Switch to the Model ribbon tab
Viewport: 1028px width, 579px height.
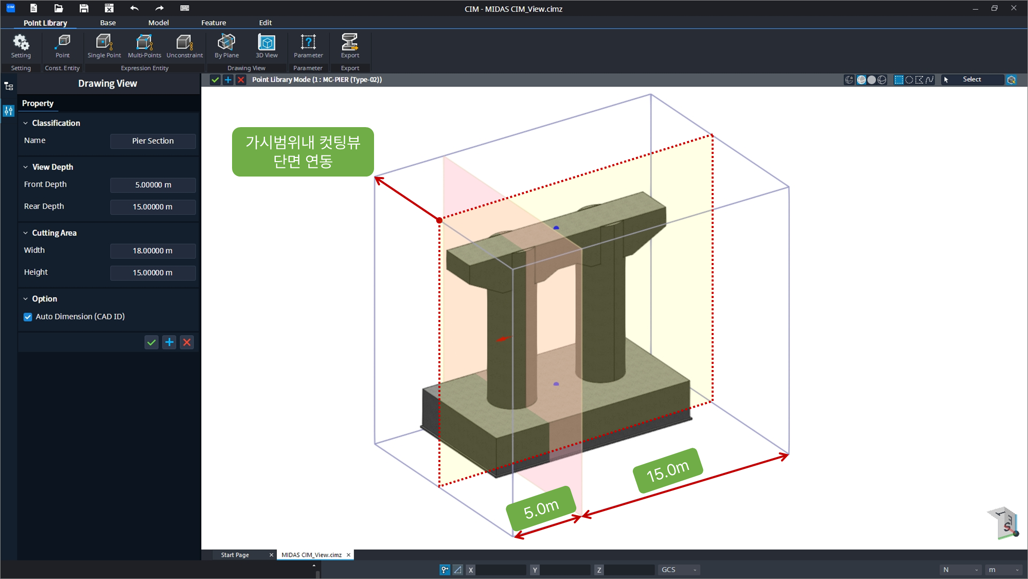pos(158,23)
